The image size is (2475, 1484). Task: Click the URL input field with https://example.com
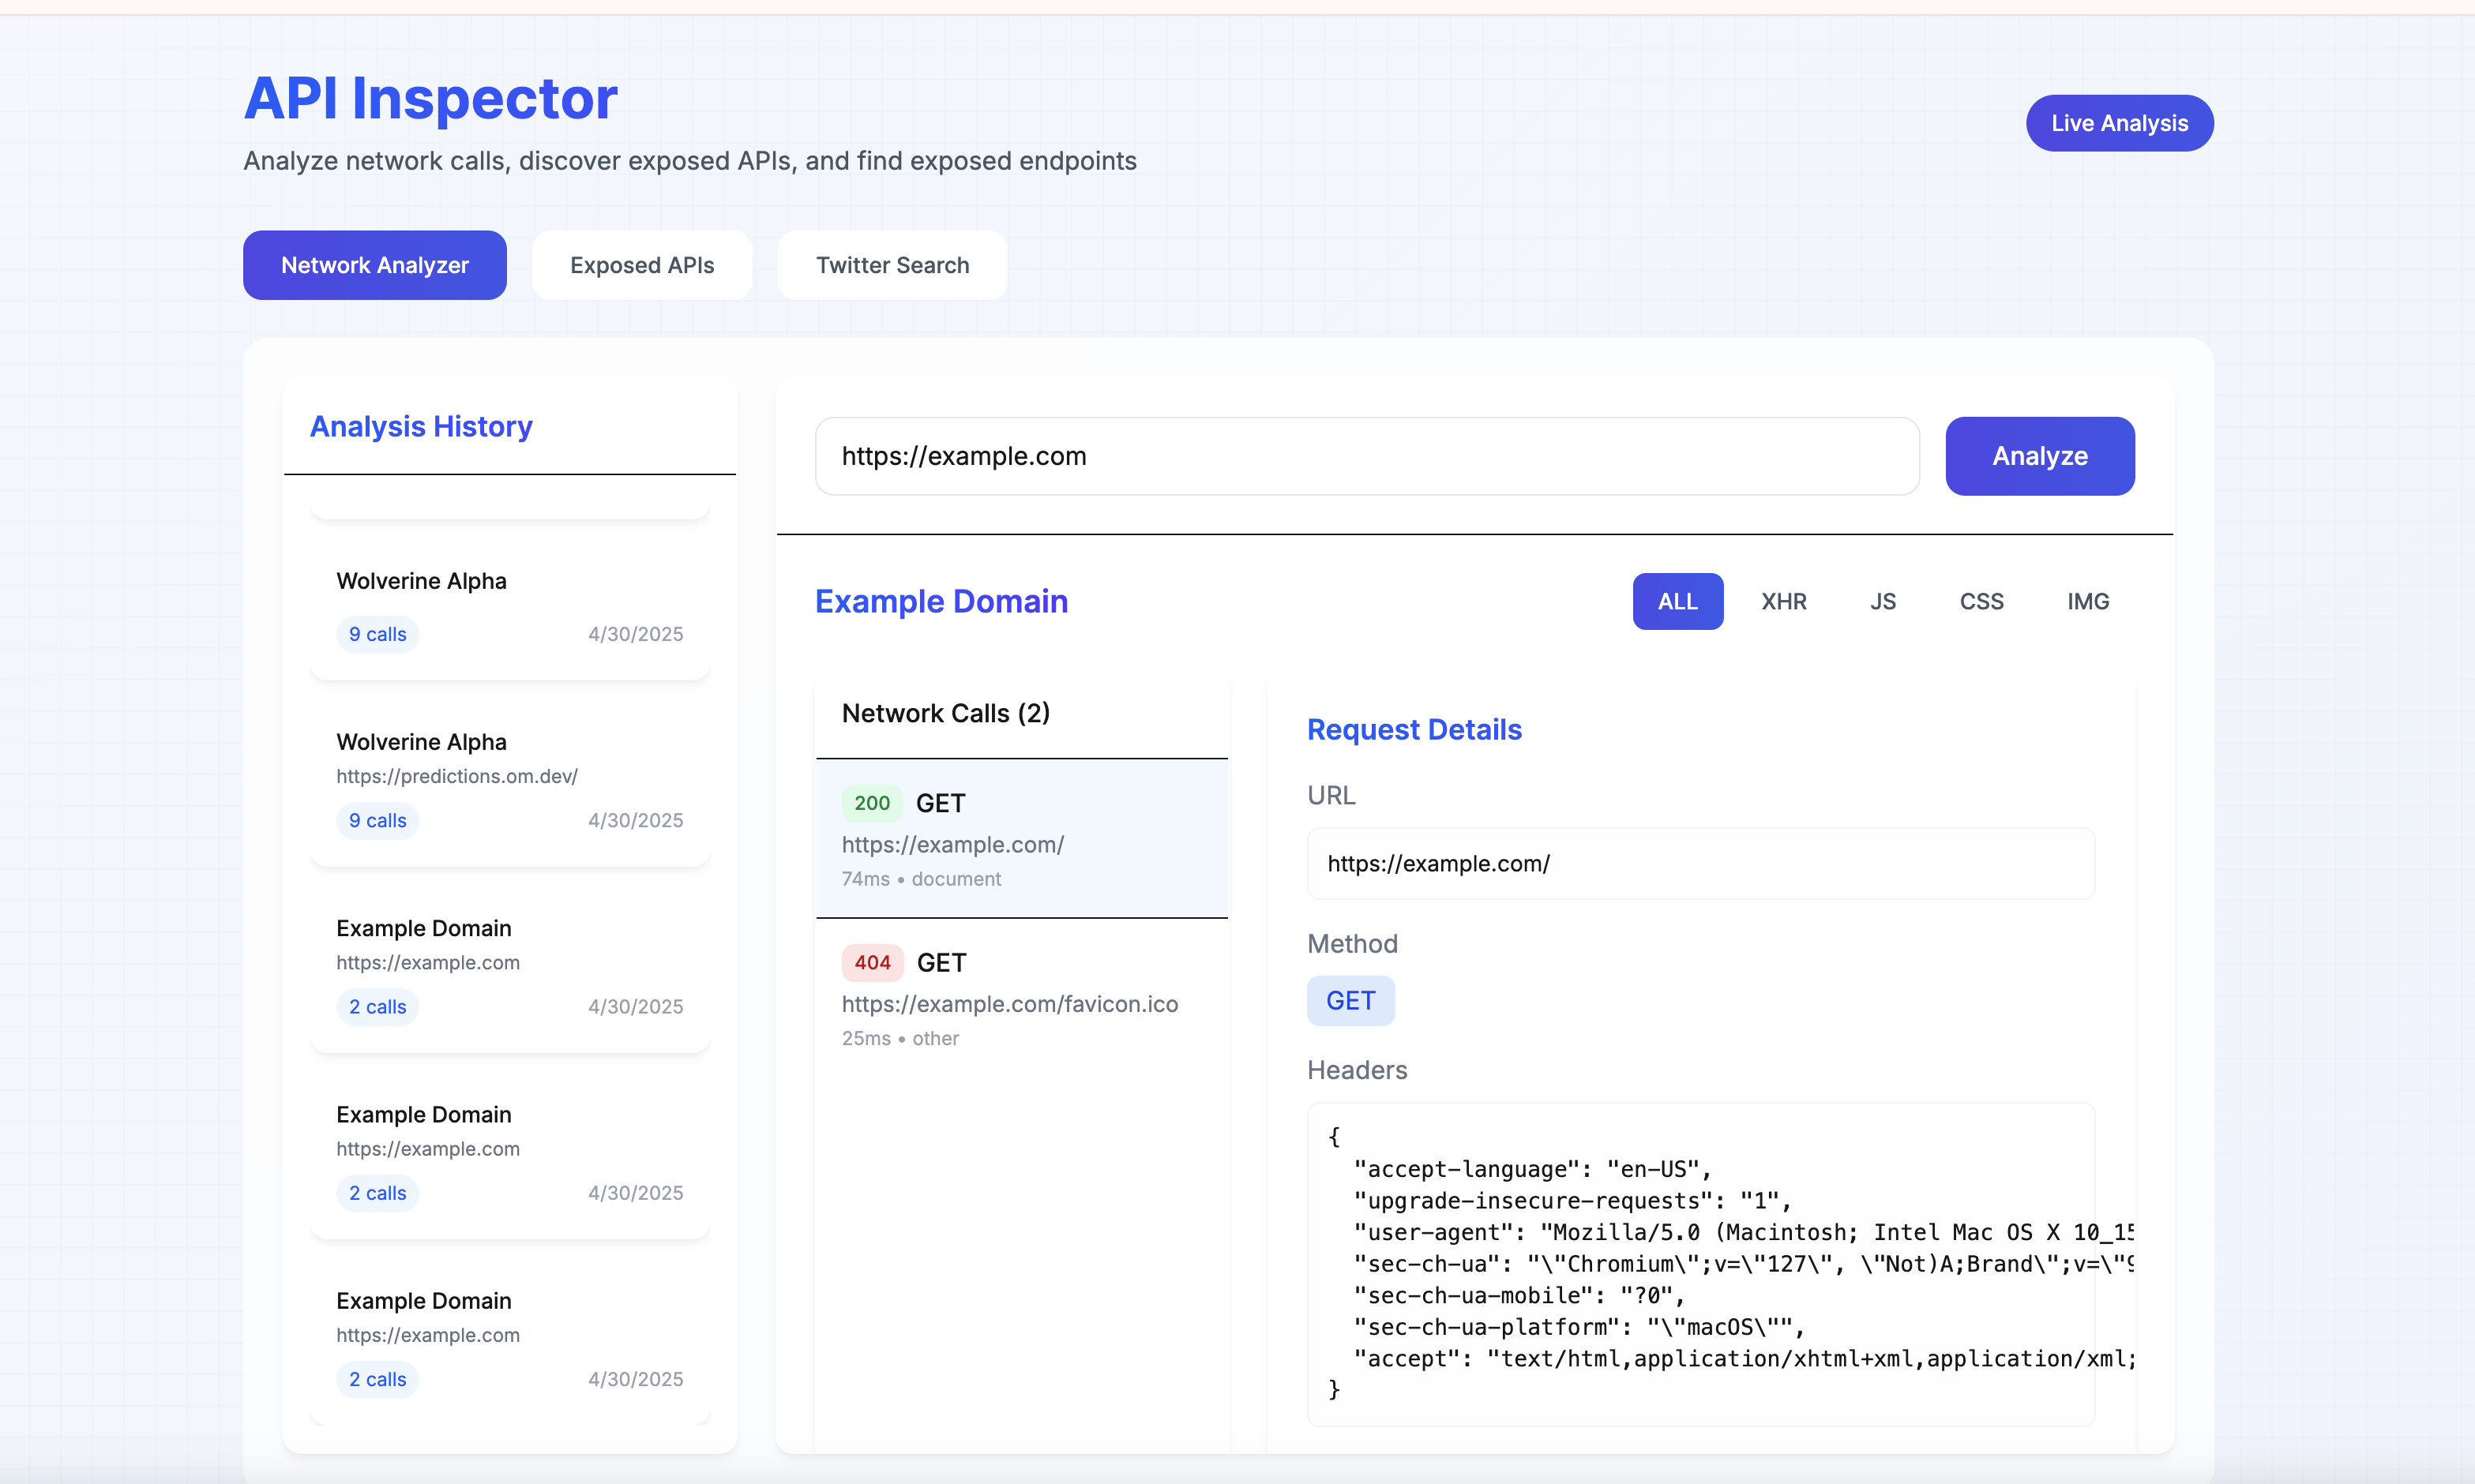1365,456
